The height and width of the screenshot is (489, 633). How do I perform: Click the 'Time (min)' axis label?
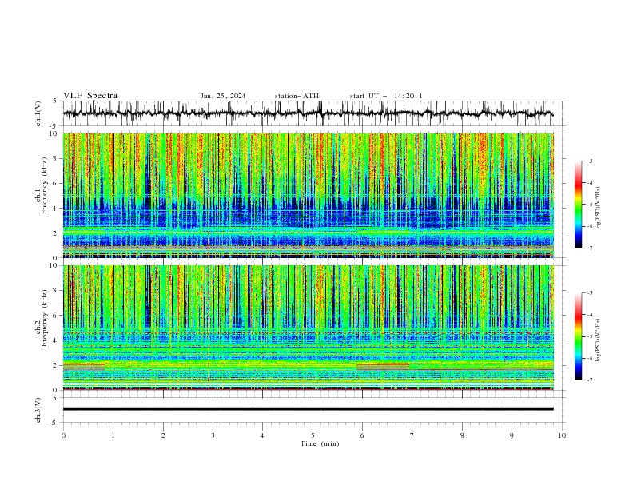[320, 443]
